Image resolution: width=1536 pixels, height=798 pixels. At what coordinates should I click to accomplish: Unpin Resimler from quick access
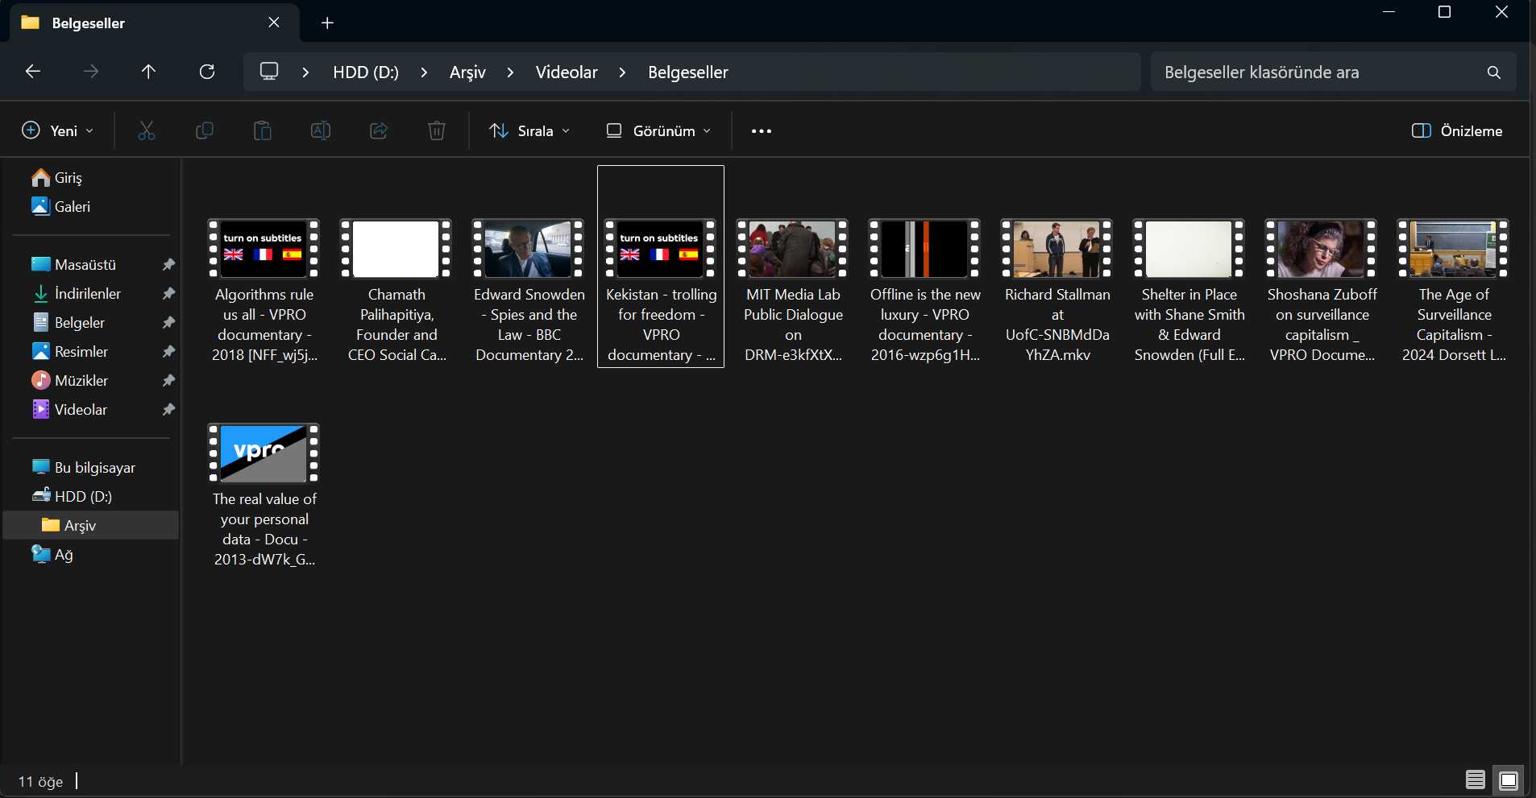(168, 351)
